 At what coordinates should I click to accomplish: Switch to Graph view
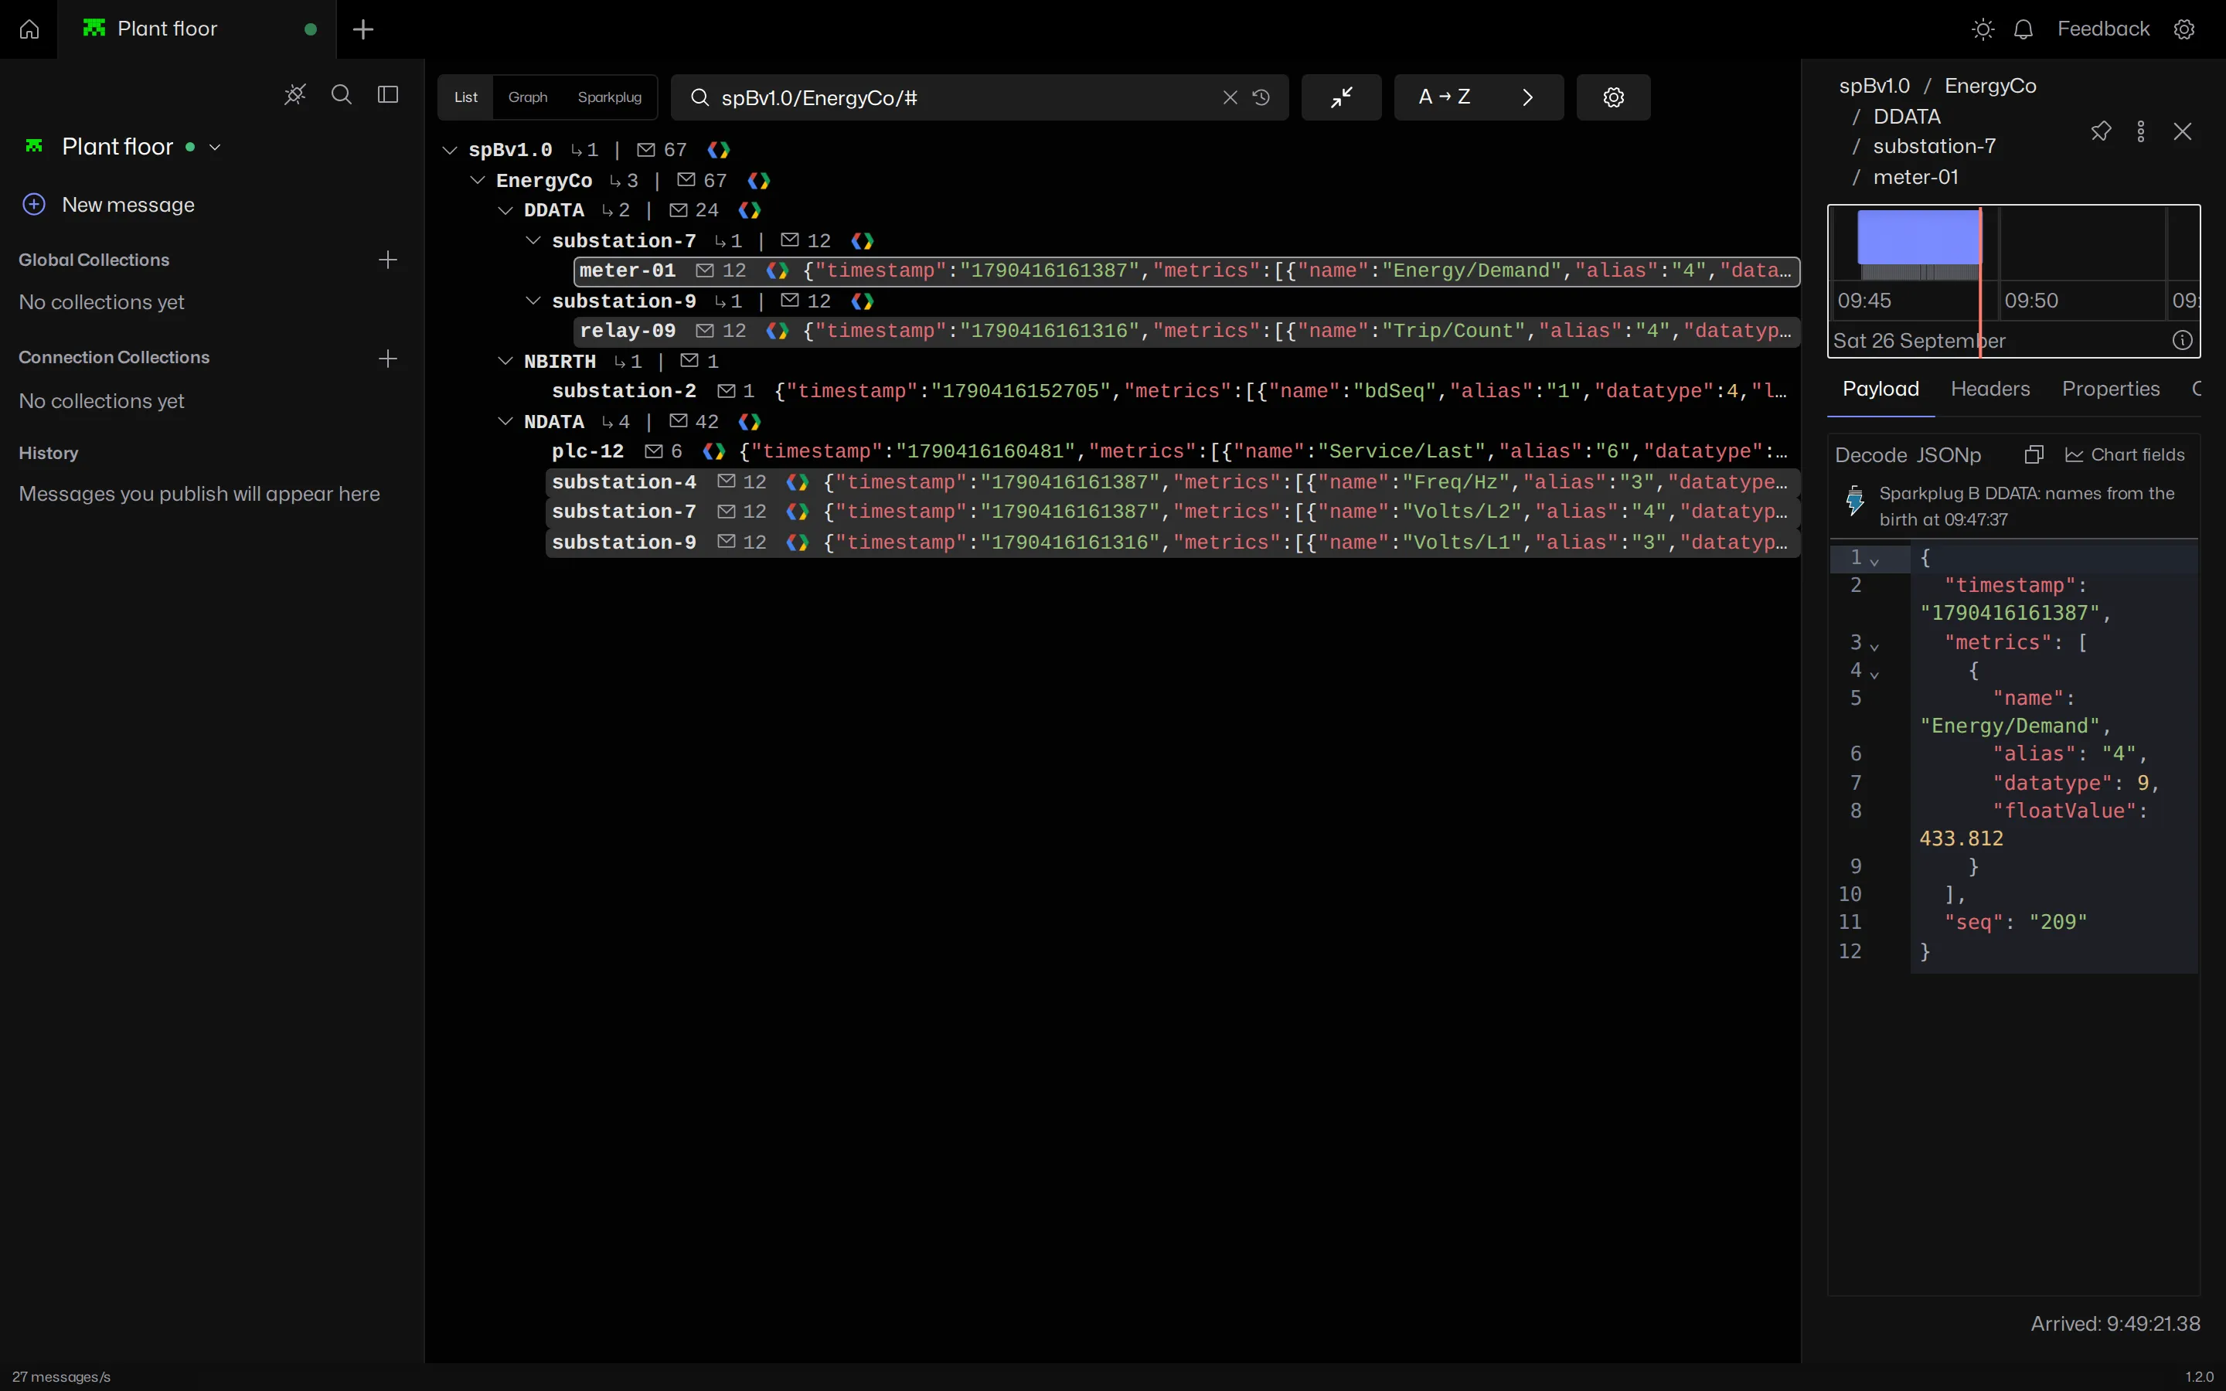[528, 97]
